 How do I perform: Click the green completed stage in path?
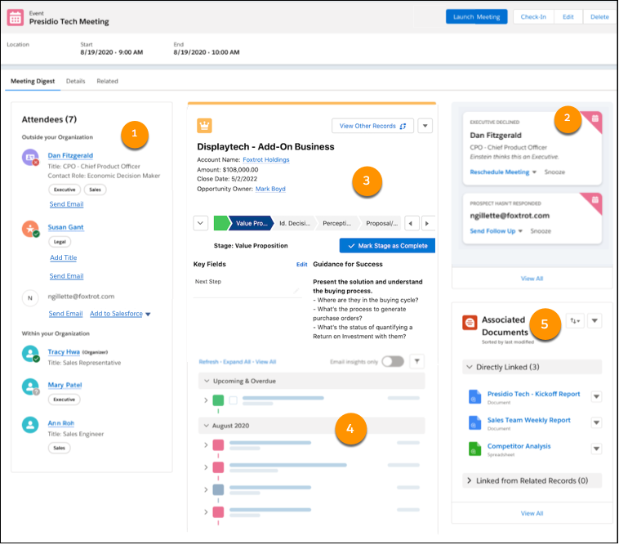point(221,223)
